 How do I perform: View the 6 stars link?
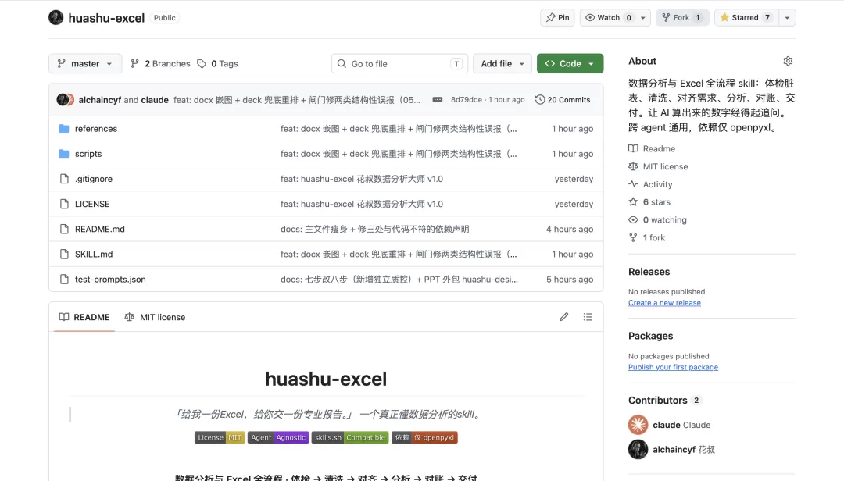(649, 201)
